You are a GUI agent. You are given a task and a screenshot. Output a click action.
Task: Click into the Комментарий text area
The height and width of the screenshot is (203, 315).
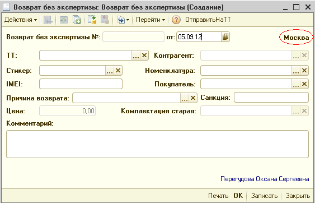tap(157, 144)
